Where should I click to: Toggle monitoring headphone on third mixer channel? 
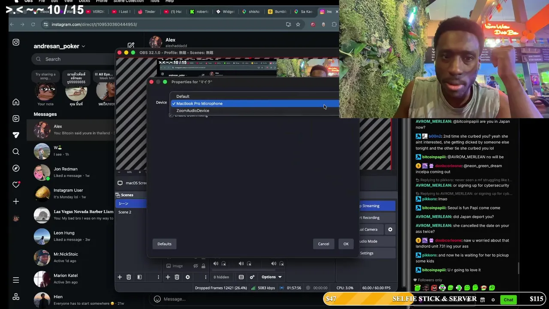[281, 264]
